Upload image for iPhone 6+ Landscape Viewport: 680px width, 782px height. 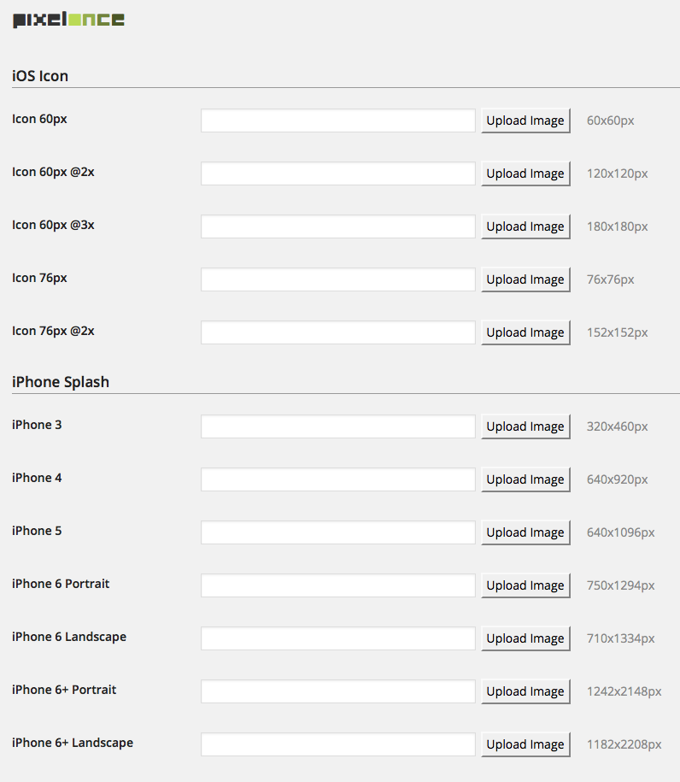tap(525, 744)
